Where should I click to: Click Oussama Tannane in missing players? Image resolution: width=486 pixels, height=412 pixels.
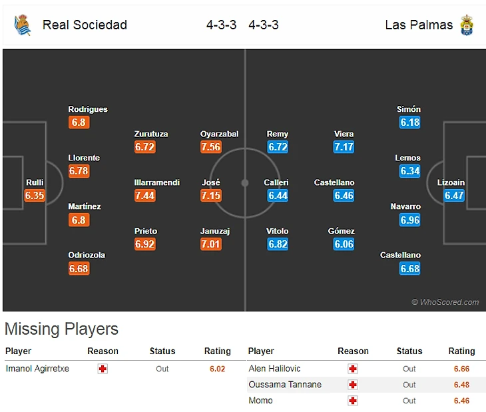285,385
